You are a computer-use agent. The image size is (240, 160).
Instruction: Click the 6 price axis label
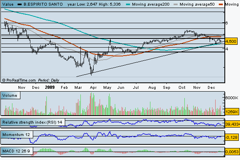[226, 23]
